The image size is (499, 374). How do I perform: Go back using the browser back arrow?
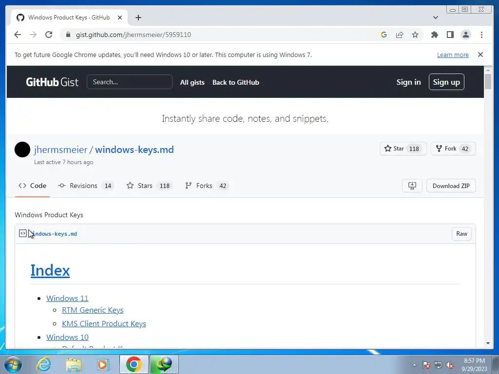click(18, 35)
